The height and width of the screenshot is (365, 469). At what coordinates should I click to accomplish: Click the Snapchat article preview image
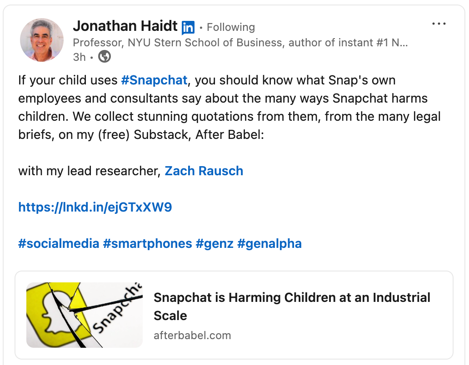coord(85,315)
